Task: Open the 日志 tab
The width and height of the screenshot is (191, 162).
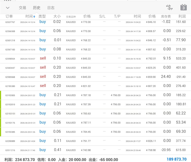Action: [x=51, y=8]
